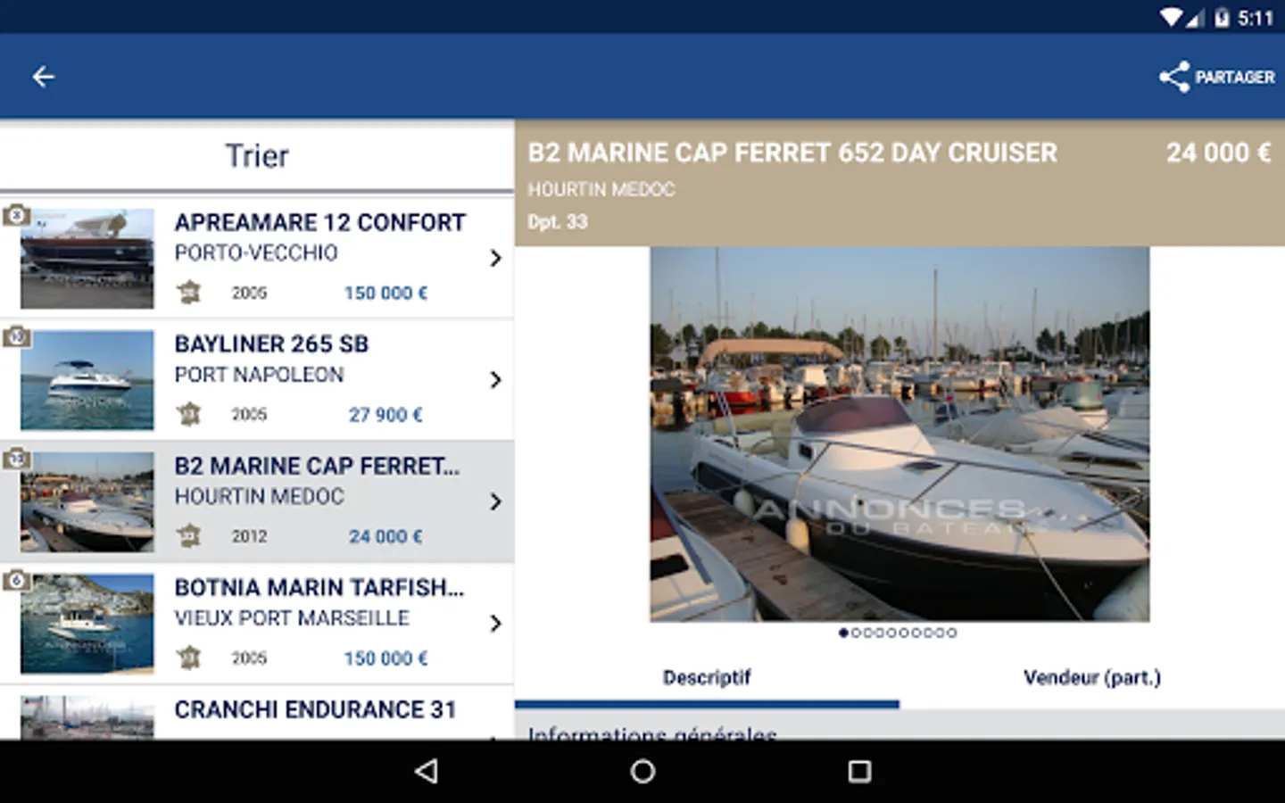Viewport: 1285px width, 803px height.
Task: Switch to the Descriptif tab
Action: pyautogui.click(x=707, y=678)
